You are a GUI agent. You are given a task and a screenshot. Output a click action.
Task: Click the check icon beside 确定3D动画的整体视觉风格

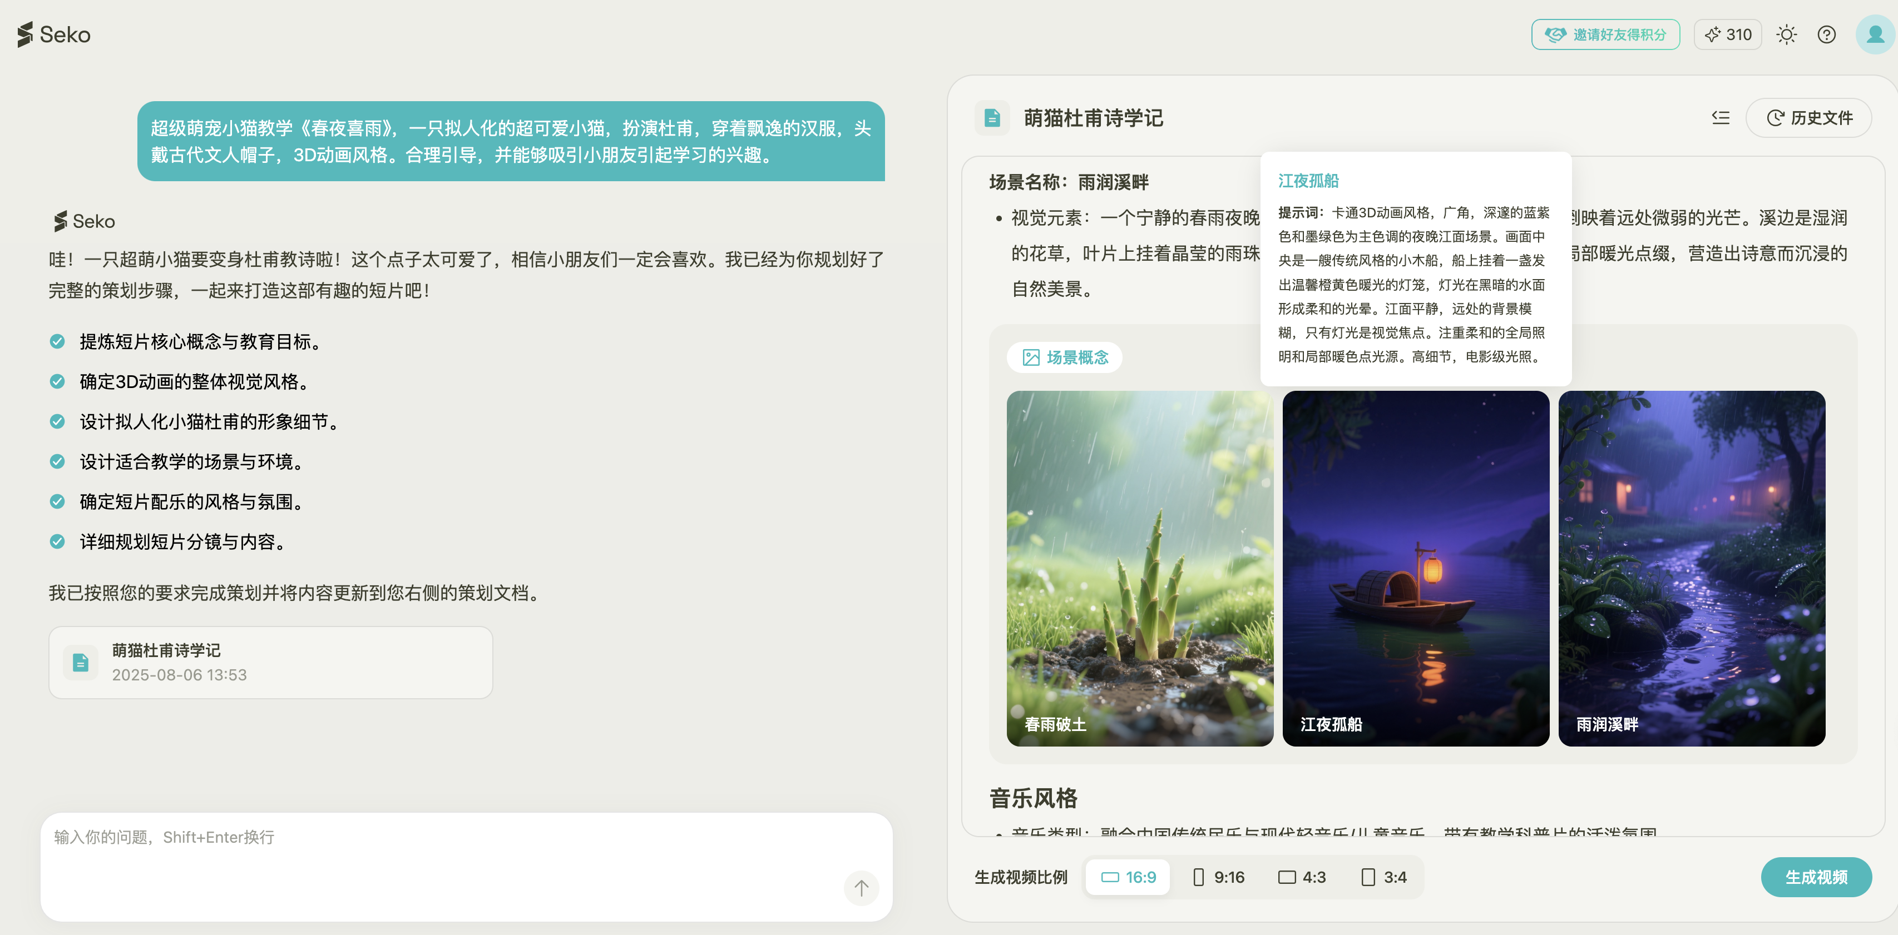[57, 381]
